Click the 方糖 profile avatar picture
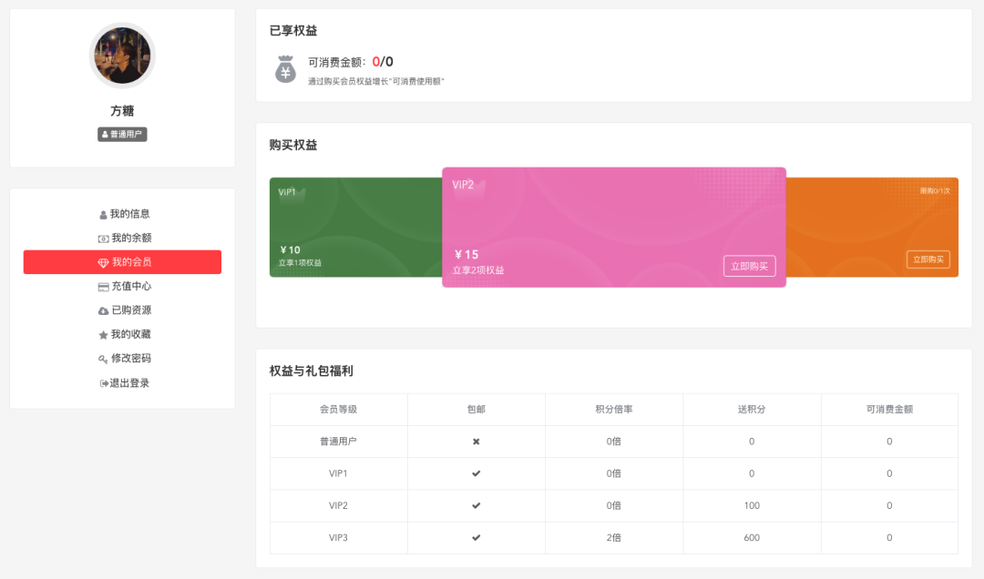The image size is (984, 579). 122,56
